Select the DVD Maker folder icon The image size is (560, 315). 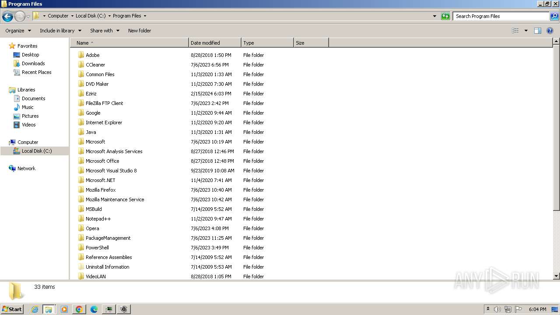[x=81, y=84]
